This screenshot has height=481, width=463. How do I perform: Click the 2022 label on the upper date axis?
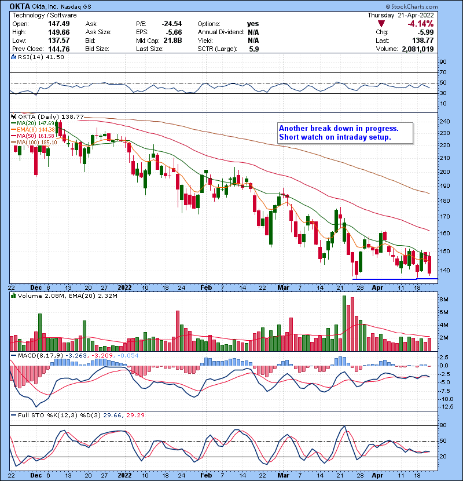click(x=124, y=288)
